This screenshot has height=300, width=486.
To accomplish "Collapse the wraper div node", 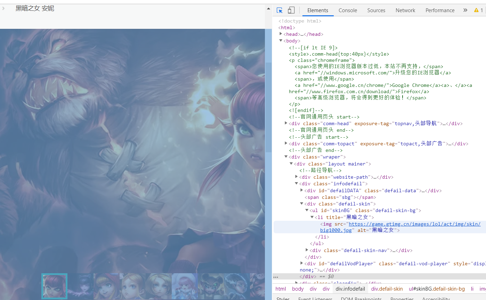I will point(286,157).
